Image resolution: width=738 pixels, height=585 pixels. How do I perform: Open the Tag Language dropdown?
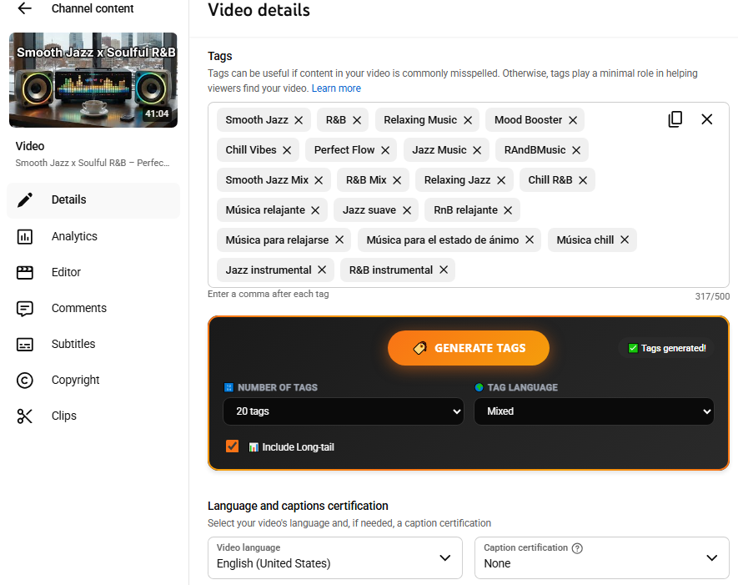click(594, 411)
